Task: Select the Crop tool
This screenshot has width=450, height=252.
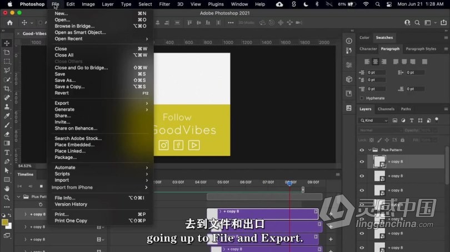Action: [7, 89]
